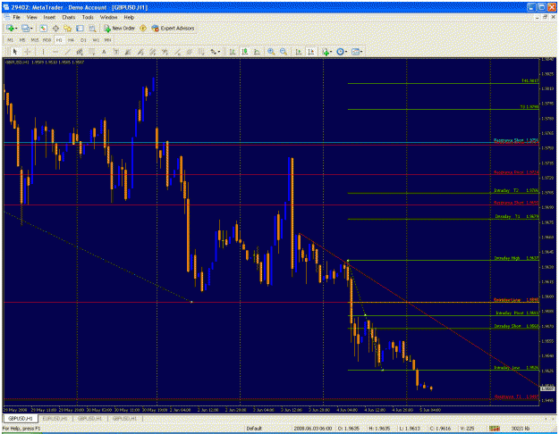This screenshot has width=559, height=434.
Task: Open the Templates icon
Action: point(355,52)
